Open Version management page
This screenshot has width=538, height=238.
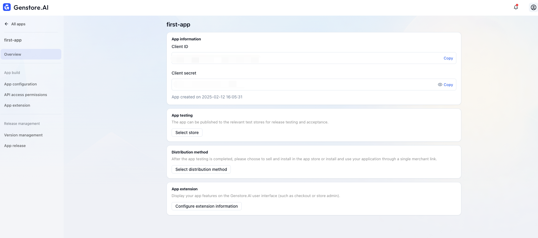pos(23,135)
